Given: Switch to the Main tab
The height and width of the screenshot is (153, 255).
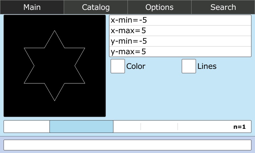Looking at the screenshot, I should point(32,7).
